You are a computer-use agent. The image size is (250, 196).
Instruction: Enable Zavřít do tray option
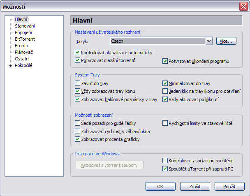(78, 83)
